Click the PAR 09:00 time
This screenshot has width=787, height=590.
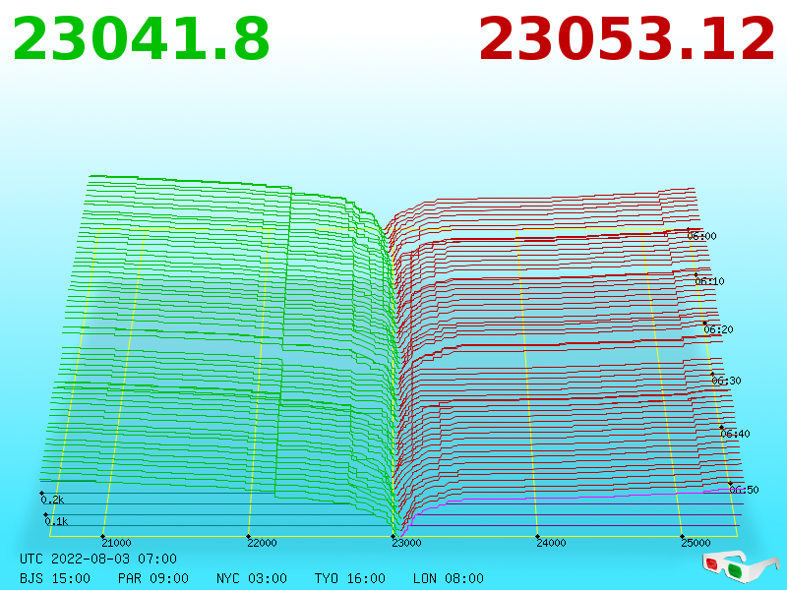coord(153,578)
